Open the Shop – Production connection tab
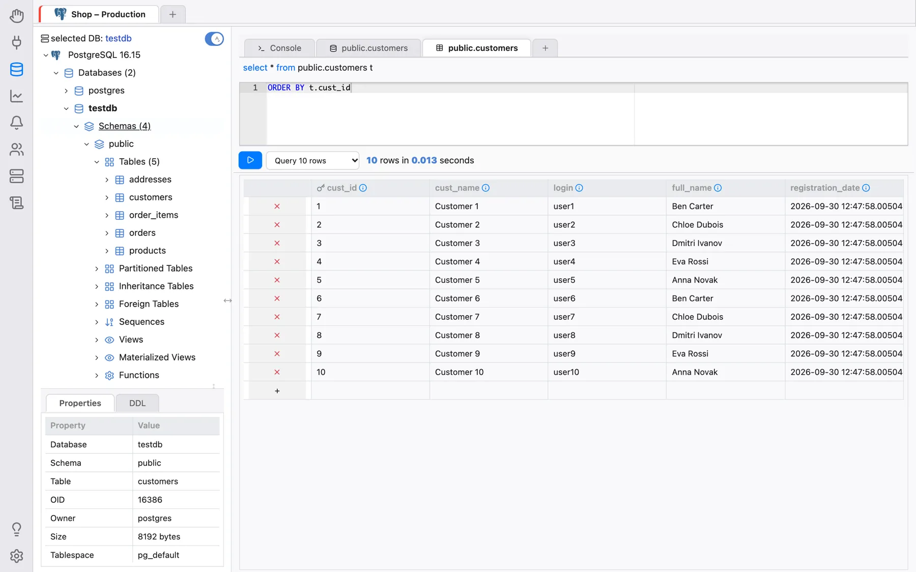The image size is (916, 572). [x=100, y=14]
